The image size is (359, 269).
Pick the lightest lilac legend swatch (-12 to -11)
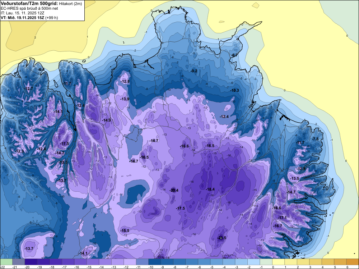[130, 262]
